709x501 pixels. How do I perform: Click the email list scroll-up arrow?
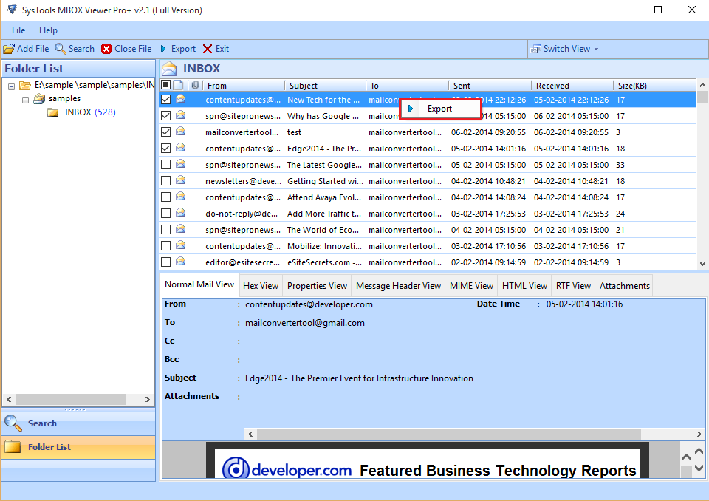(702, 85)
